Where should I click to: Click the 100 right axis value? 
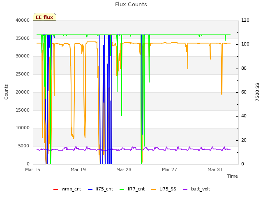click(245, 44)
